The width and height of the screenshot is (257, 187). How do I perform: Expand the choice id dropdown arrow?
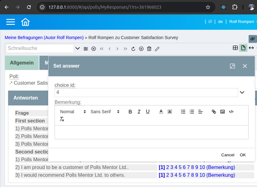coord(242,92)
